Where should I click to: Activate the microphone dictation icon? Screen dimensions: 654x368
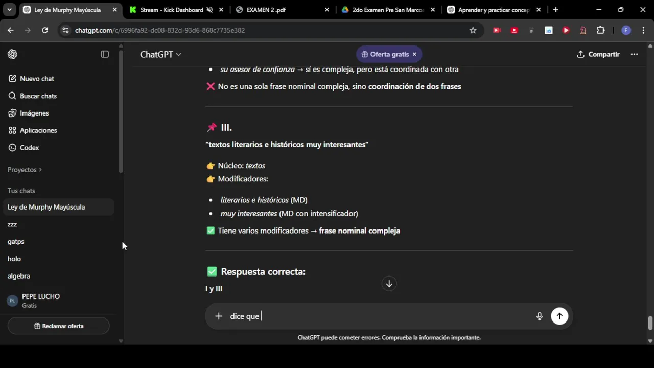pos(539,316)
